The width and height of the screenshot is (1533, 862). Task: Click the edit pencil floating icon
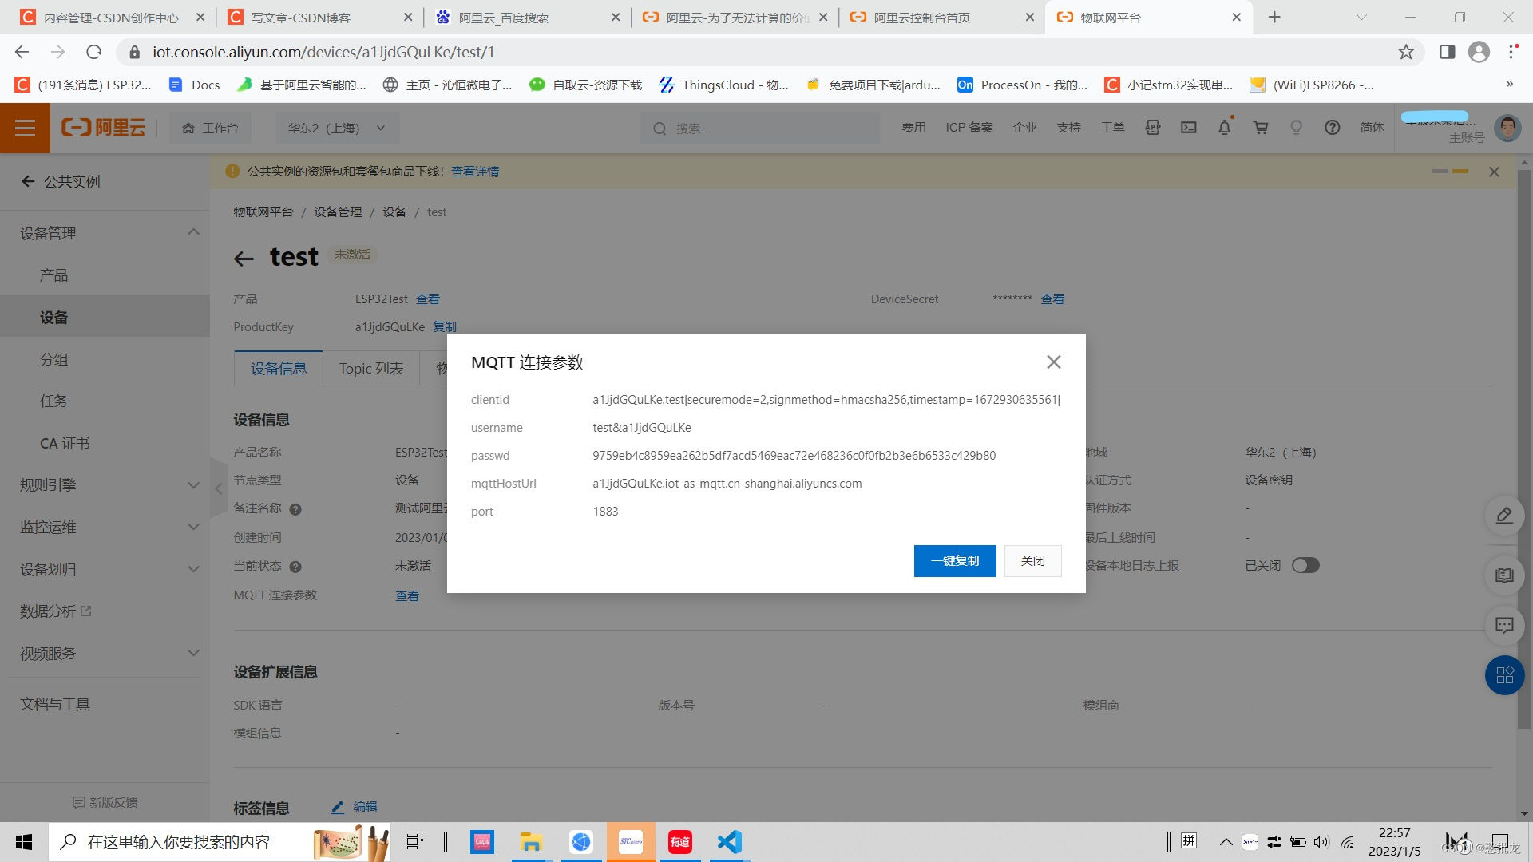(x=1504, y=516)
